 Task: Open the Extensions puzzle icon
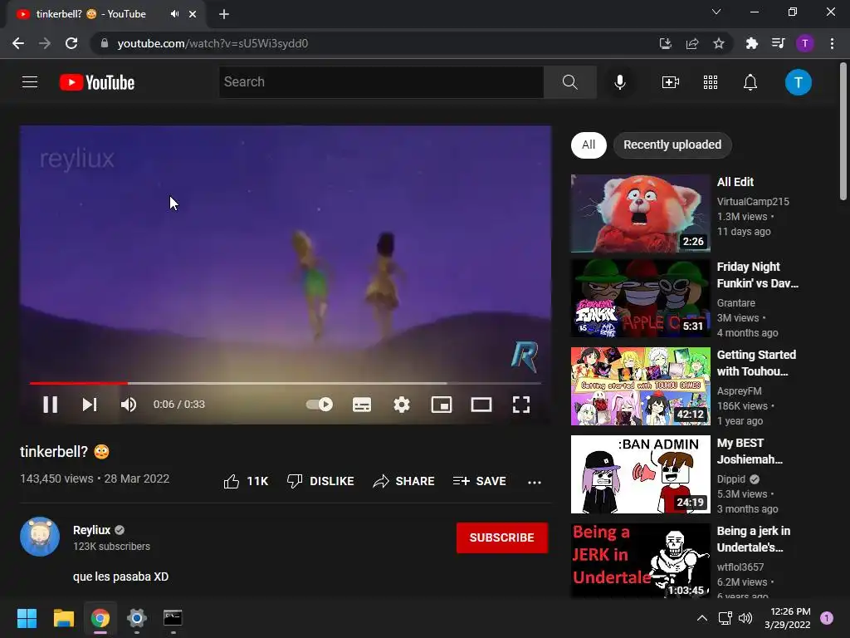751,43
